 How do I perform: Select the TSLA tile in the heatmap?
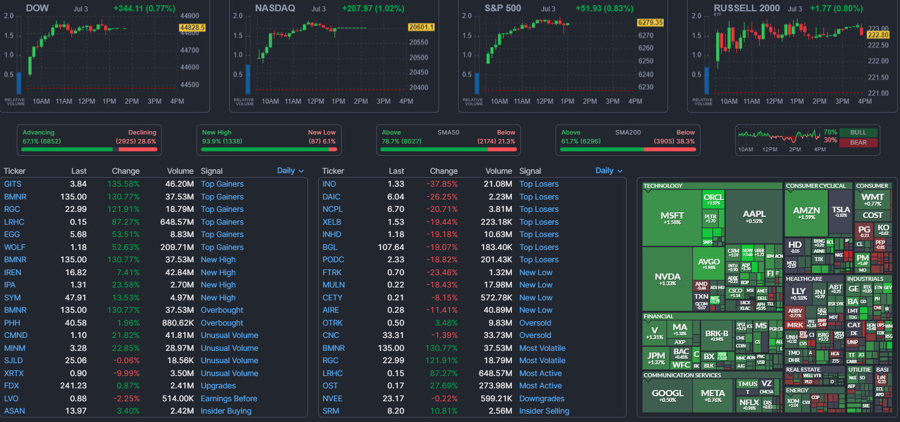point(841,212)
